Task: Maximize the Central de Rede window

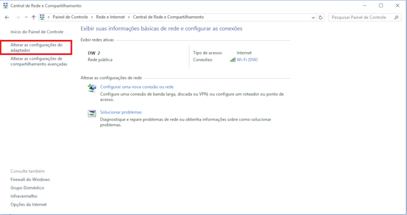Action: (381, 5)
